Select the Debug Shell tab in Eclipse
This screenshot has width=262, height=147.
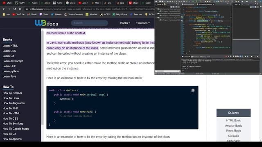[x=205, y=57]
